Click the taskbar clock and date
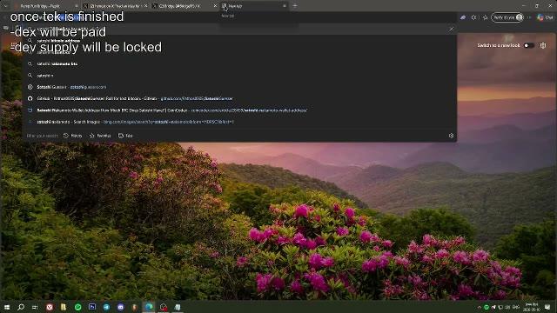This screenshot has height=313, width=557. pos(532,307)
